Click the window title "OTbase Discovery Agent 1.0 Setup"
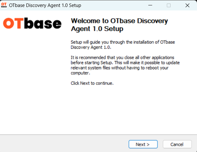197x152 pixels. [x=45, y=5]
